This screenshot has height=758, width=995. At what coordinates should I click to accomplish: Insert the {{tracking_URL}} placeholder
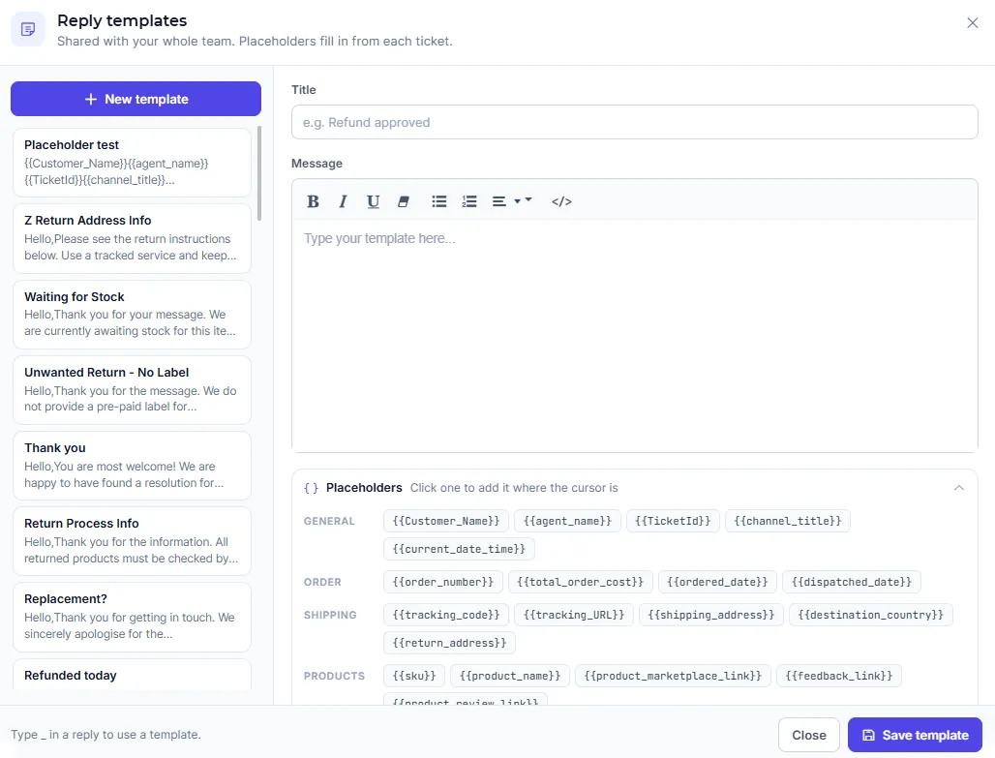574,615
